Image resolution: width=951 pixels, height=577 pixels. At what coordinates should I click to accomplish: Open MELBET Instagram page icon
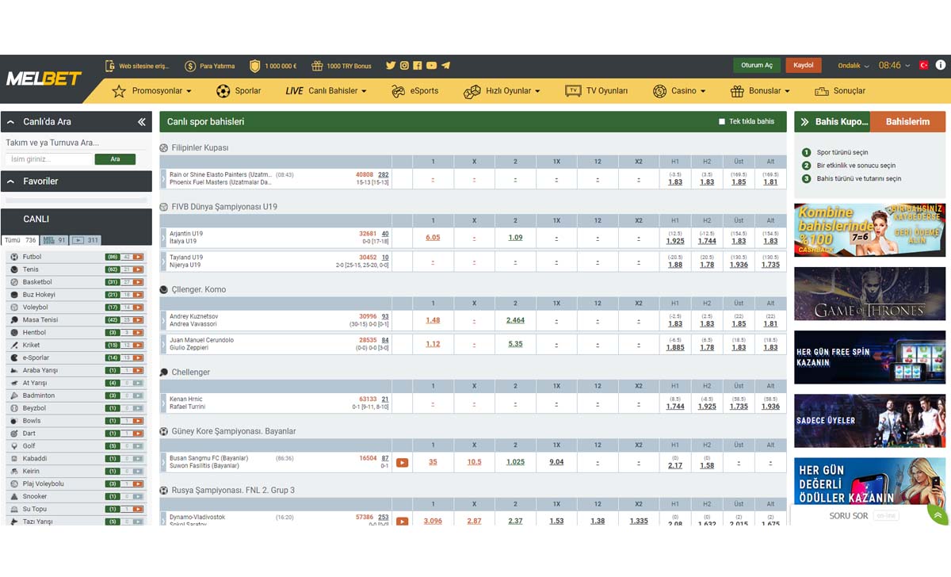(x=404, y=66)
